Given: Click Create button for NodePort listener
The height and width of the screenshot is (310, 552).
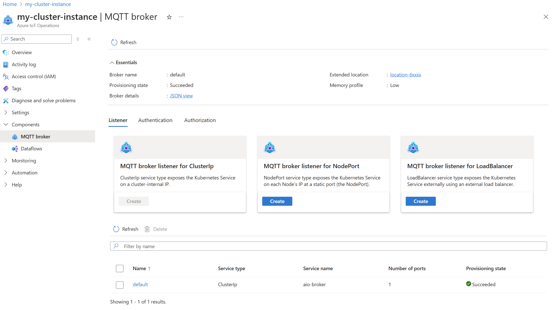Looking at the screenshot, I should pyautogui.click(x=277, y=201).
